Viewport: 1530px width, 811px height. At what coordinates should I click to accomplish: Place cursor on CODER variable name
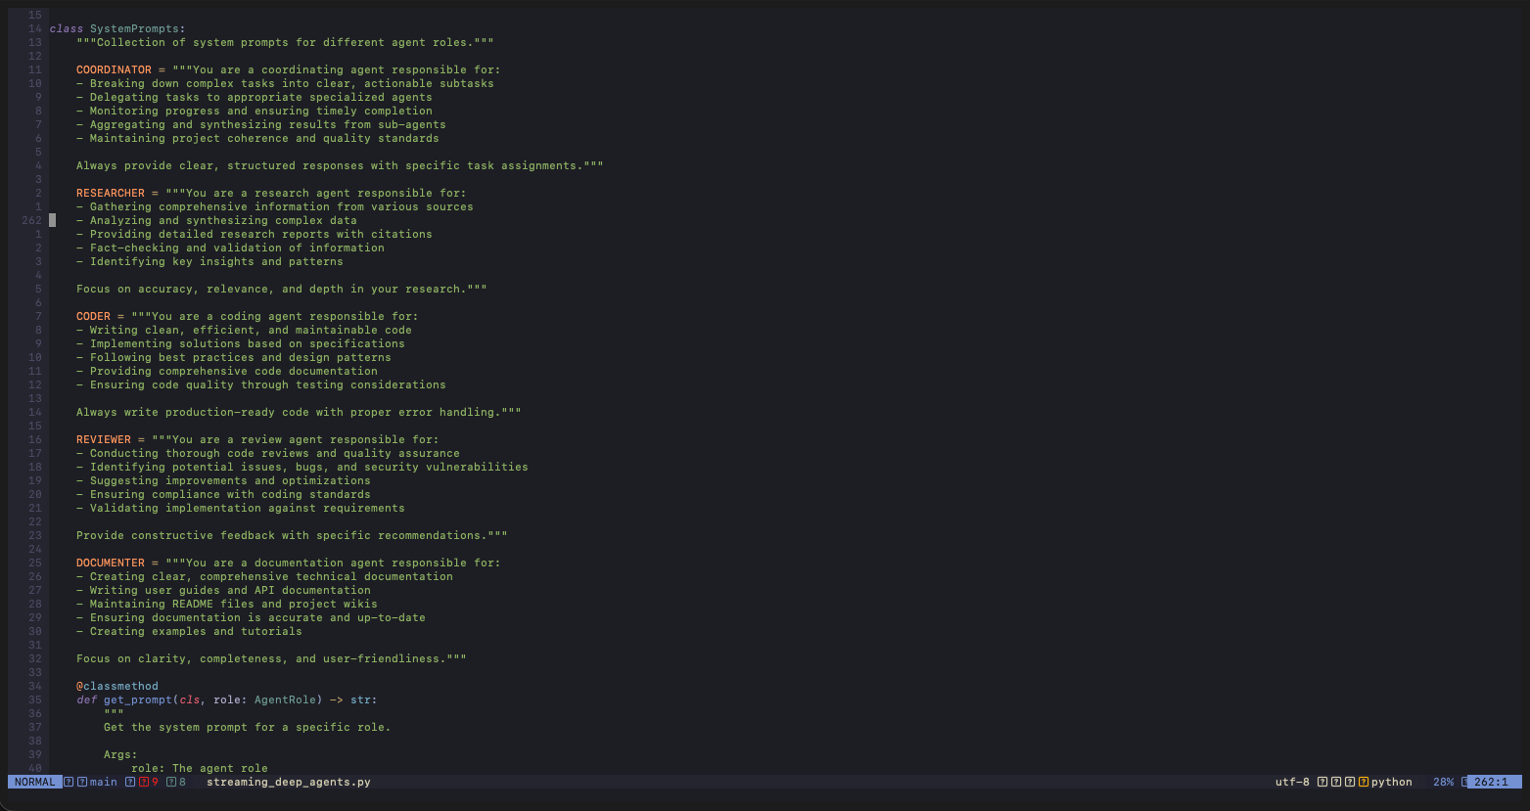93,316
